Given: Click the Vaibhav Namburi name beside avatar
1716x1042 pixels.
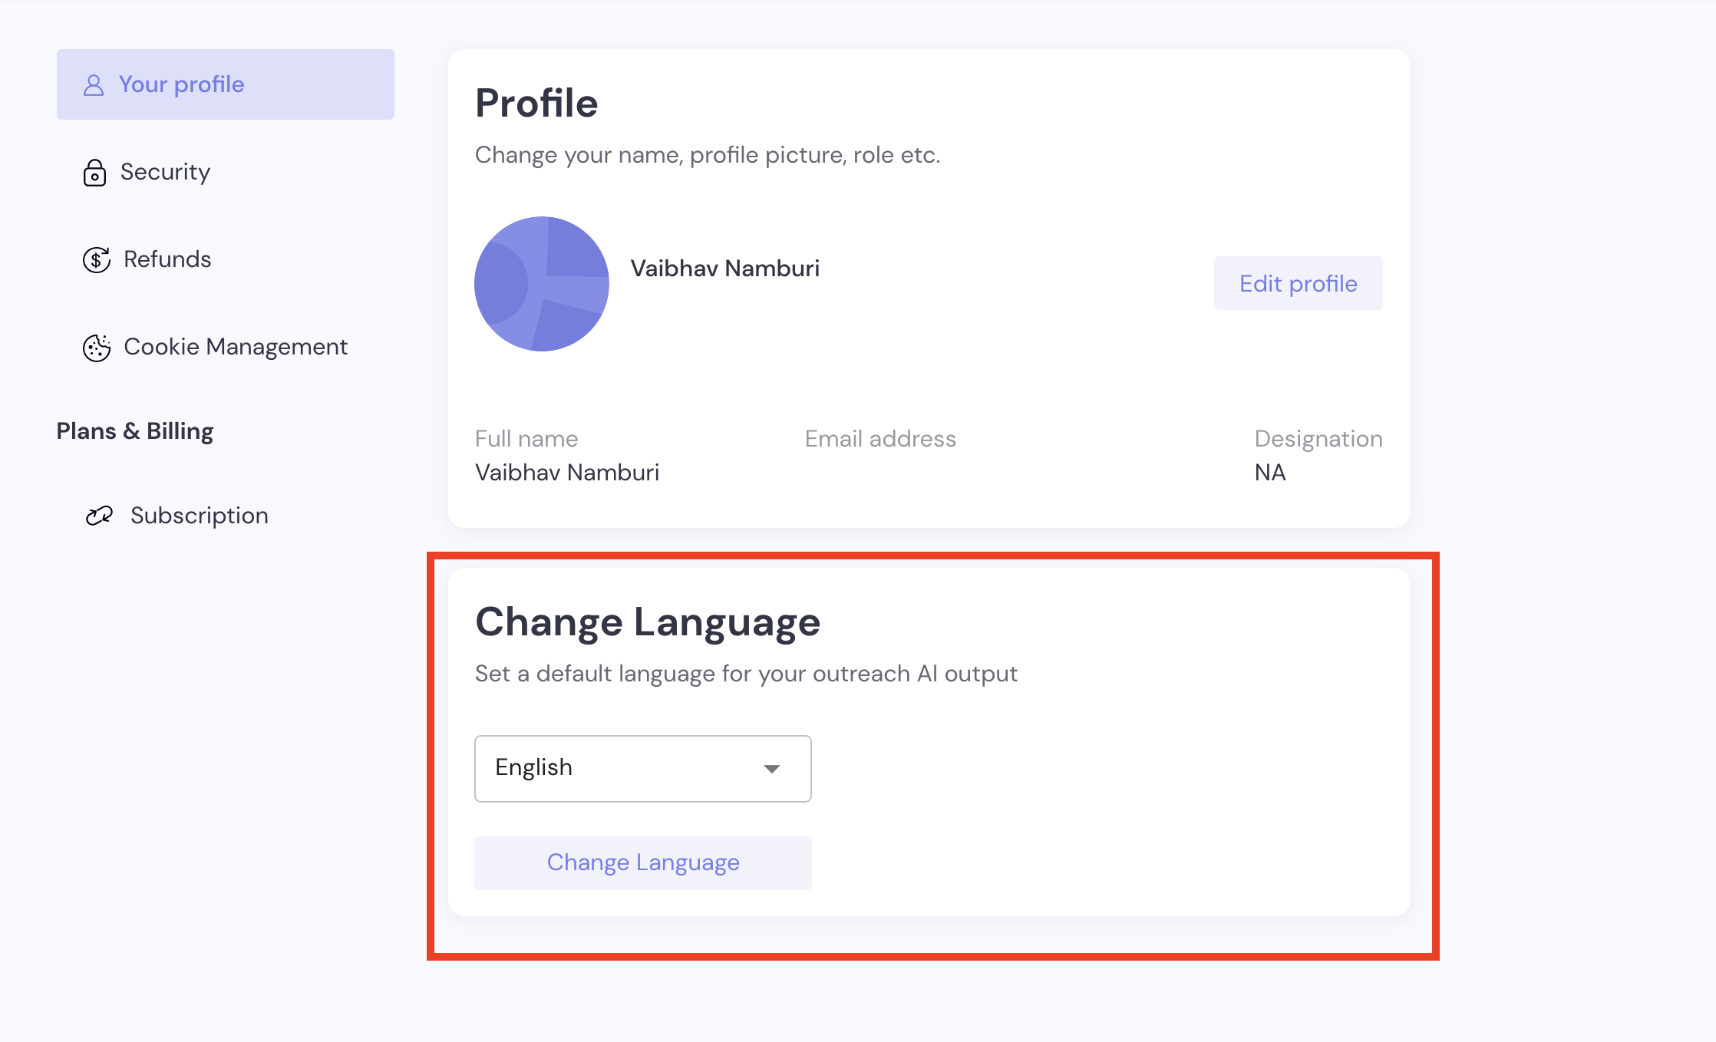Looking at the screenshot, I should (x=725, y=269).
